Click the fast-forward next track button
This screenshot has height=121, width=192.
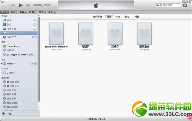28,5
